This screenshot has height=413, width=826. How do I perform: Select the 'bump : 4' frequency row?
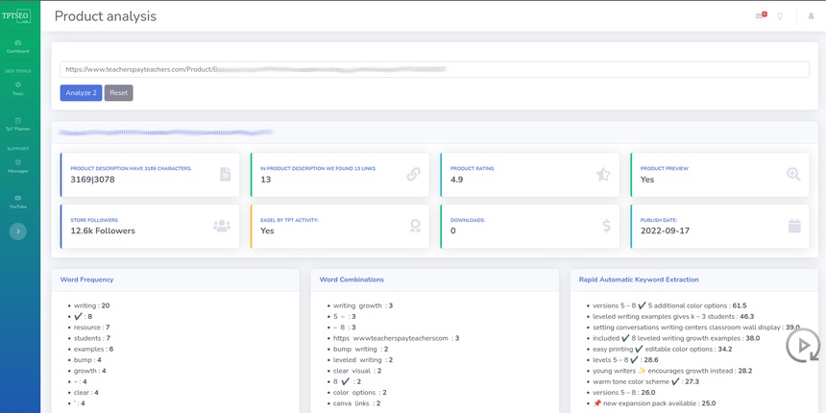tap(87, 360)
